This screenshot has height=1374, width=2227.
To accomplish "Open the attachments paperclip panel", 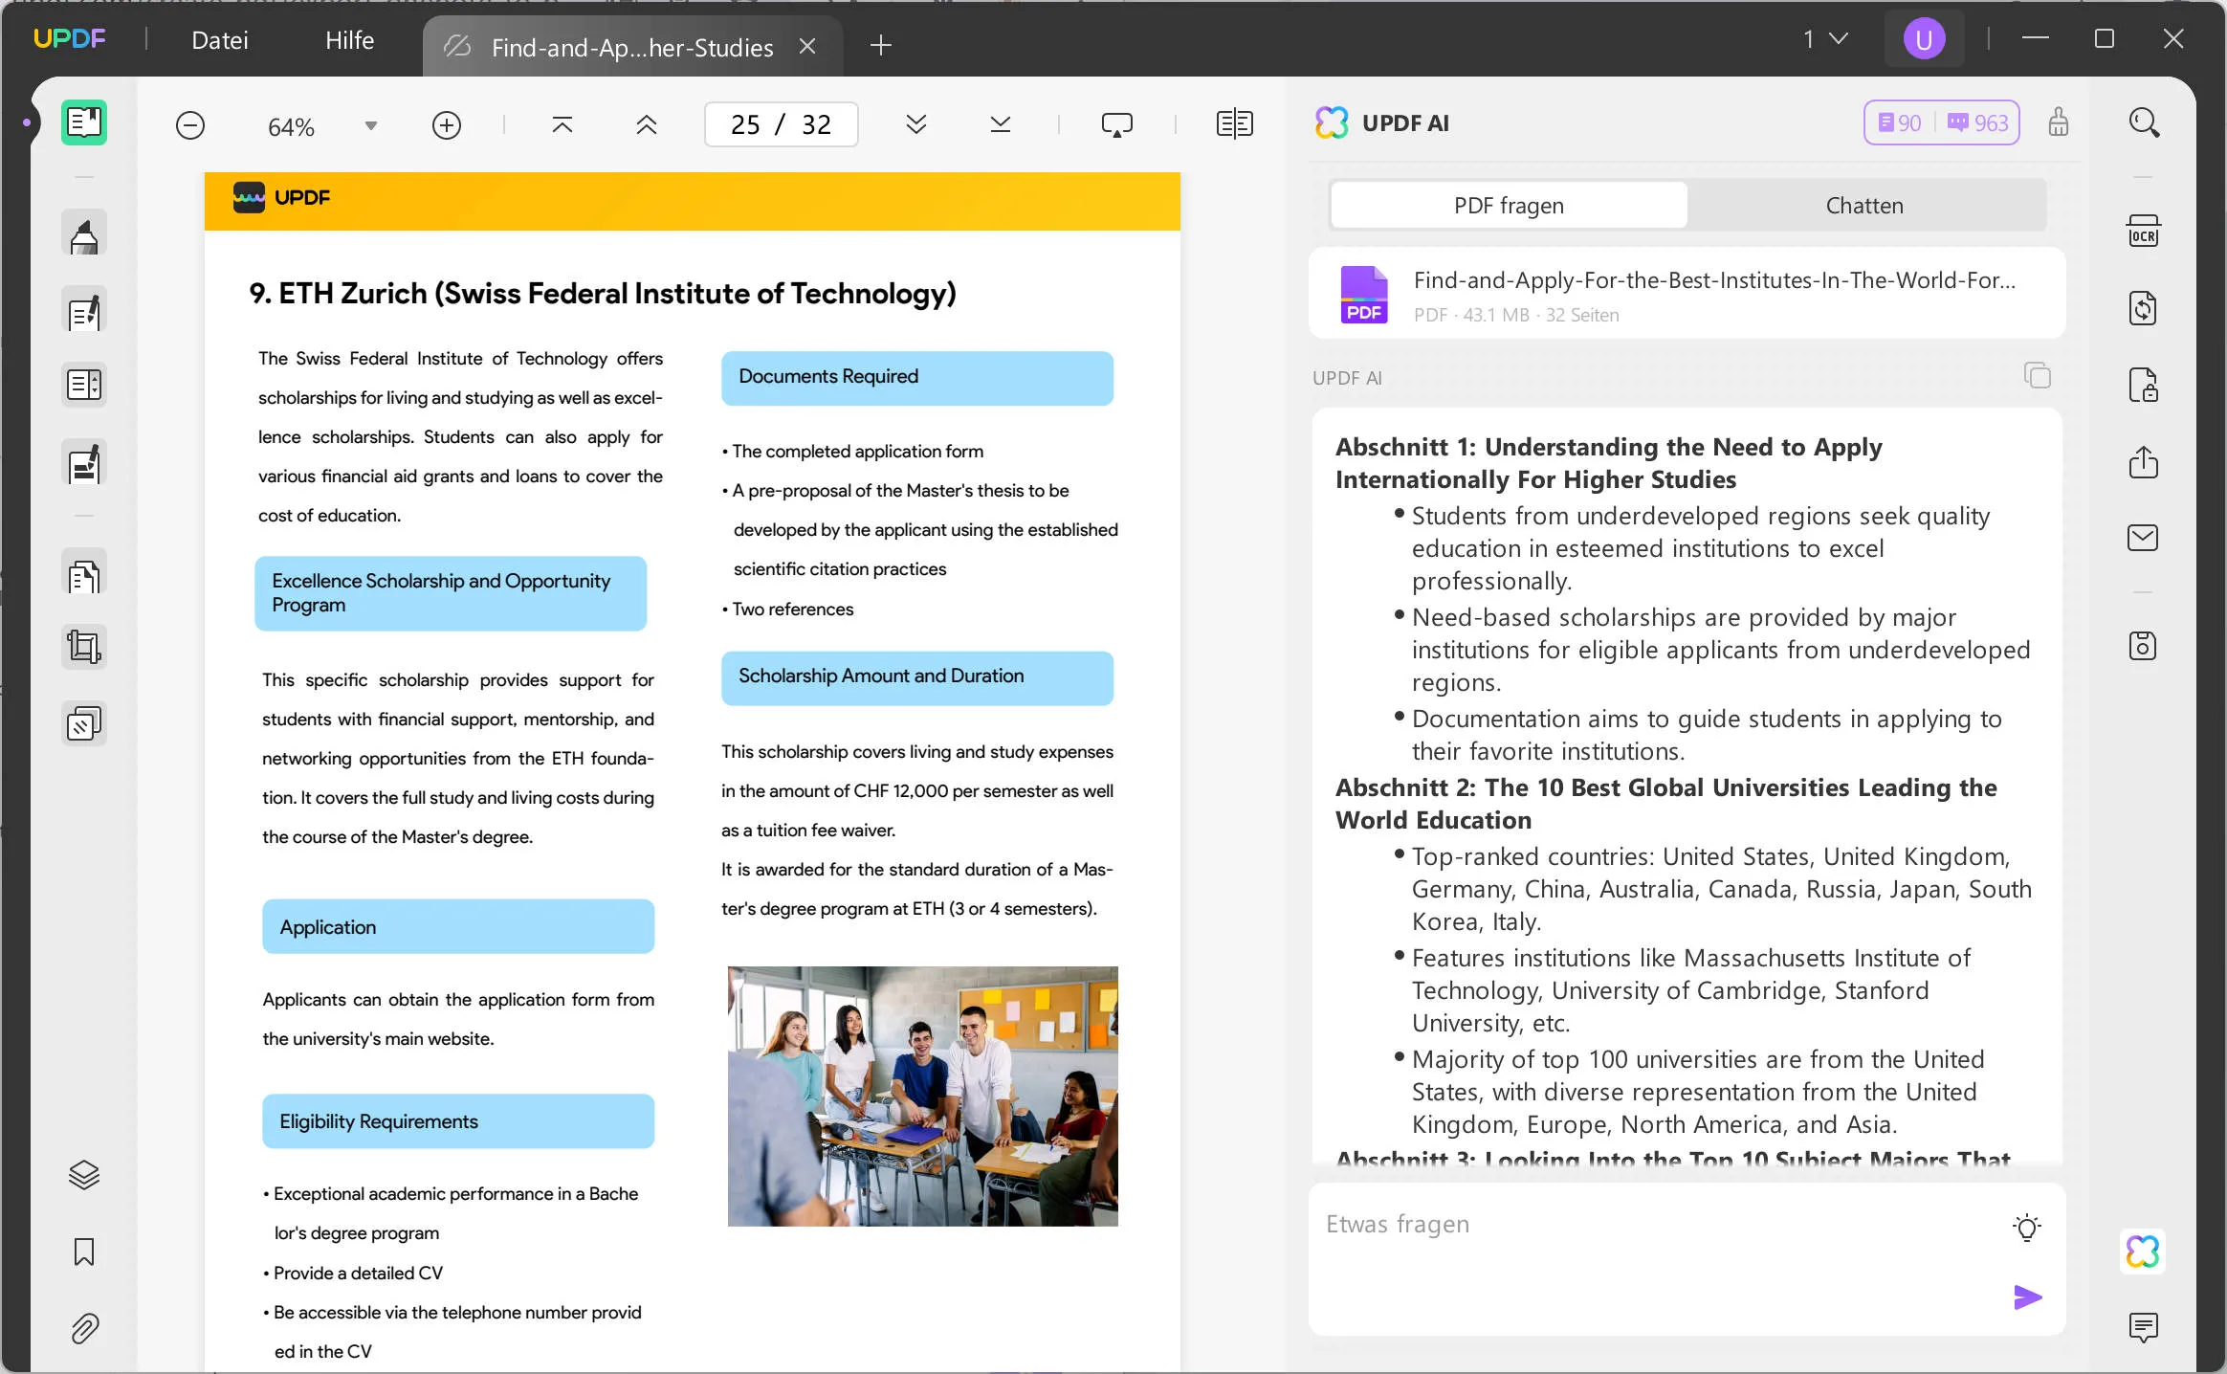I will coord(84,1328).
